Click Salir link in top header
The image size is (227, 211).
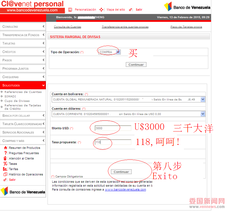point(139,10)
